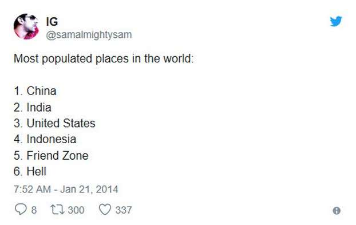Open the tweet info circle icon
Viewport: 356px width, 225px height.
click(x=337, y=211)
